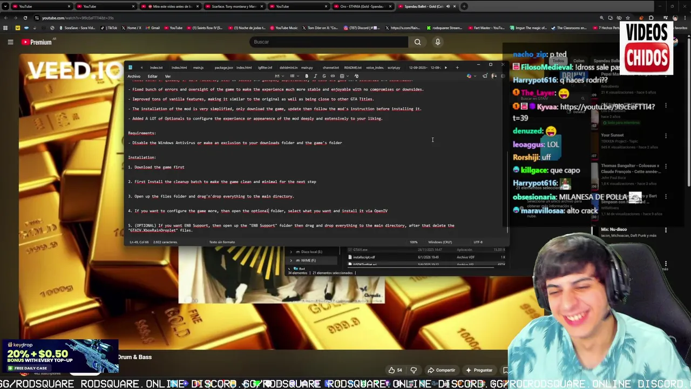This screenshot has width=691, height=389.
Task: Expand Disco local (E:) in Explorer tree
Action: pos(291,252)
